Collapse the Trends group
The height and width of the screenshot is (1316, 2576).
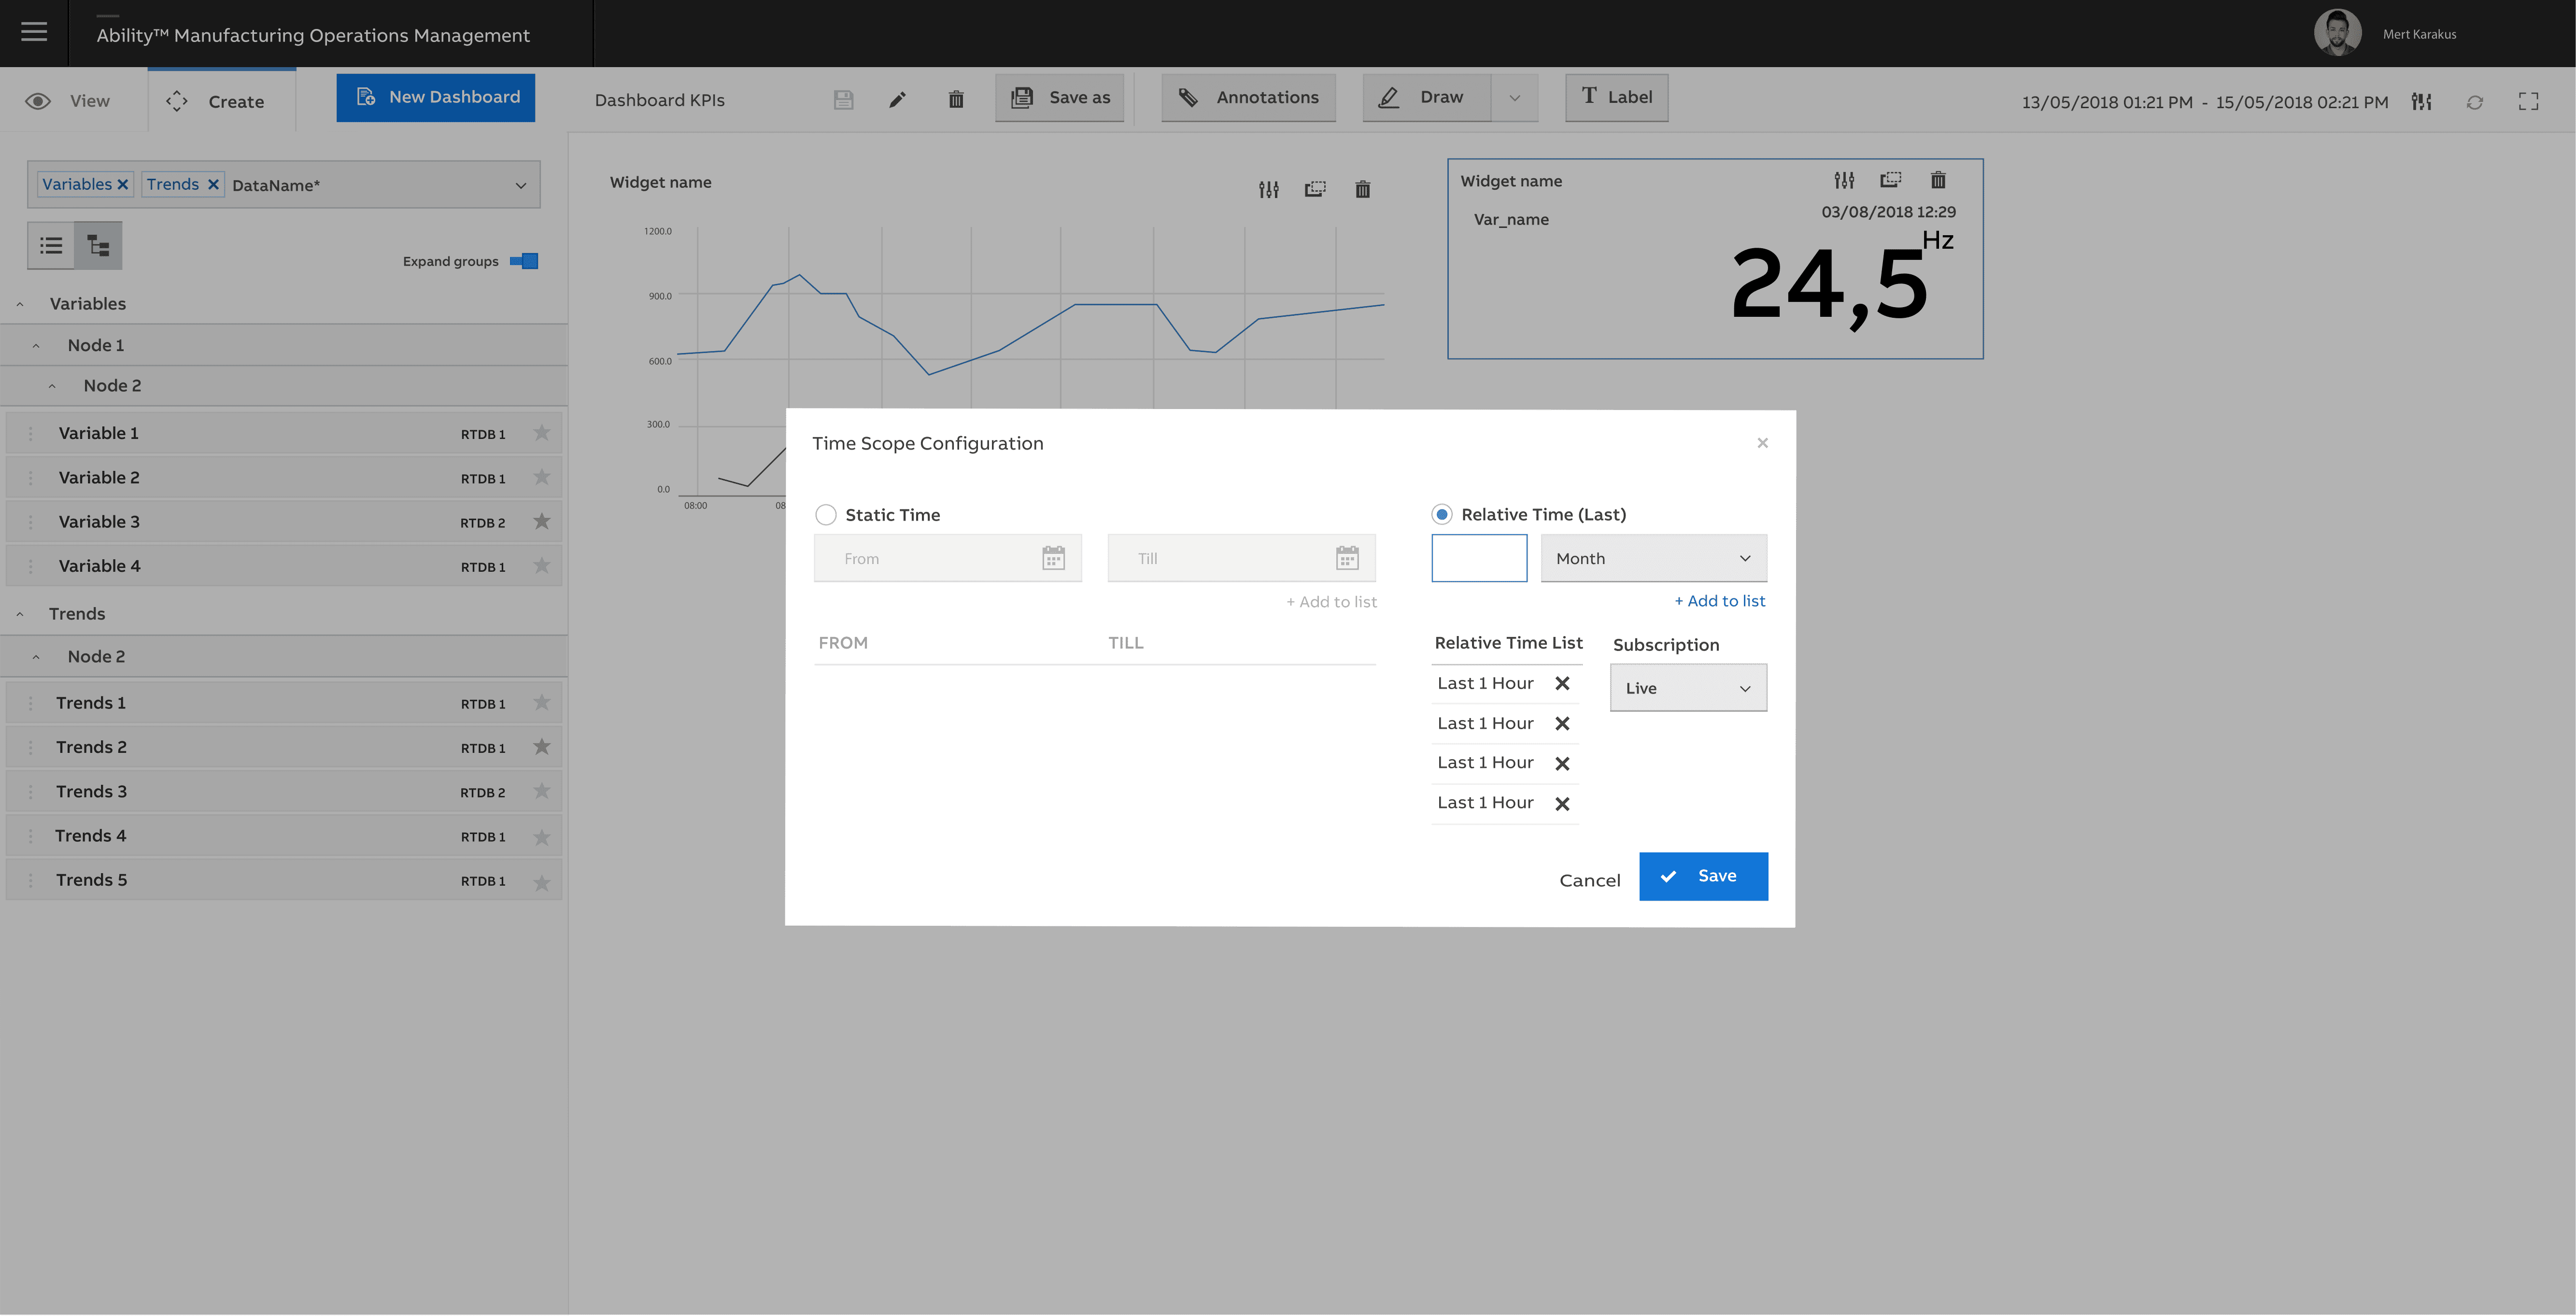[x=20, y=614]
